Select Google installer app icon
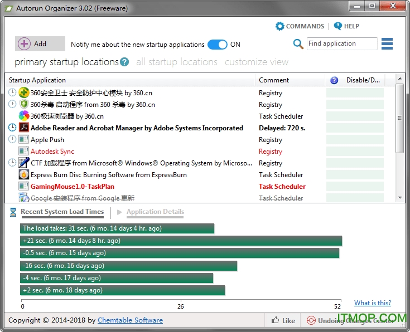 [x=24, y=198]
